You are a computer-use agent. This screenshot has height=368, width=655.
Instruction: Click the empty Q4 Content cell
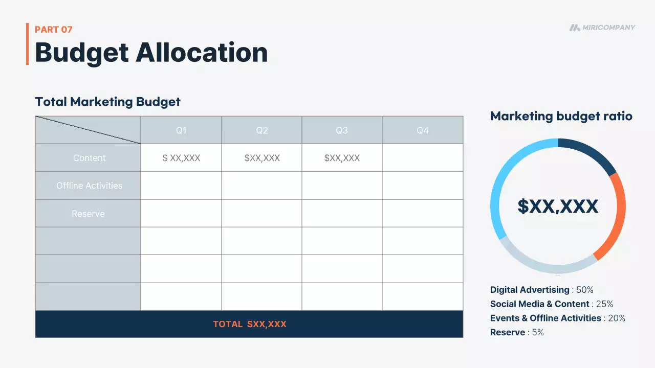[423, 158]
